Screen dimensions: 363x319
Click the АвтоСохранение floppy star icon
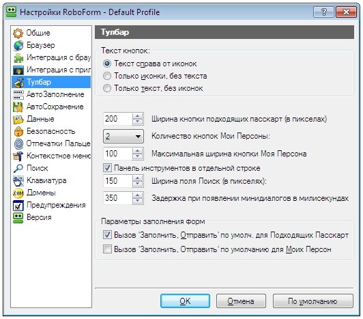(x=18, y=107)
